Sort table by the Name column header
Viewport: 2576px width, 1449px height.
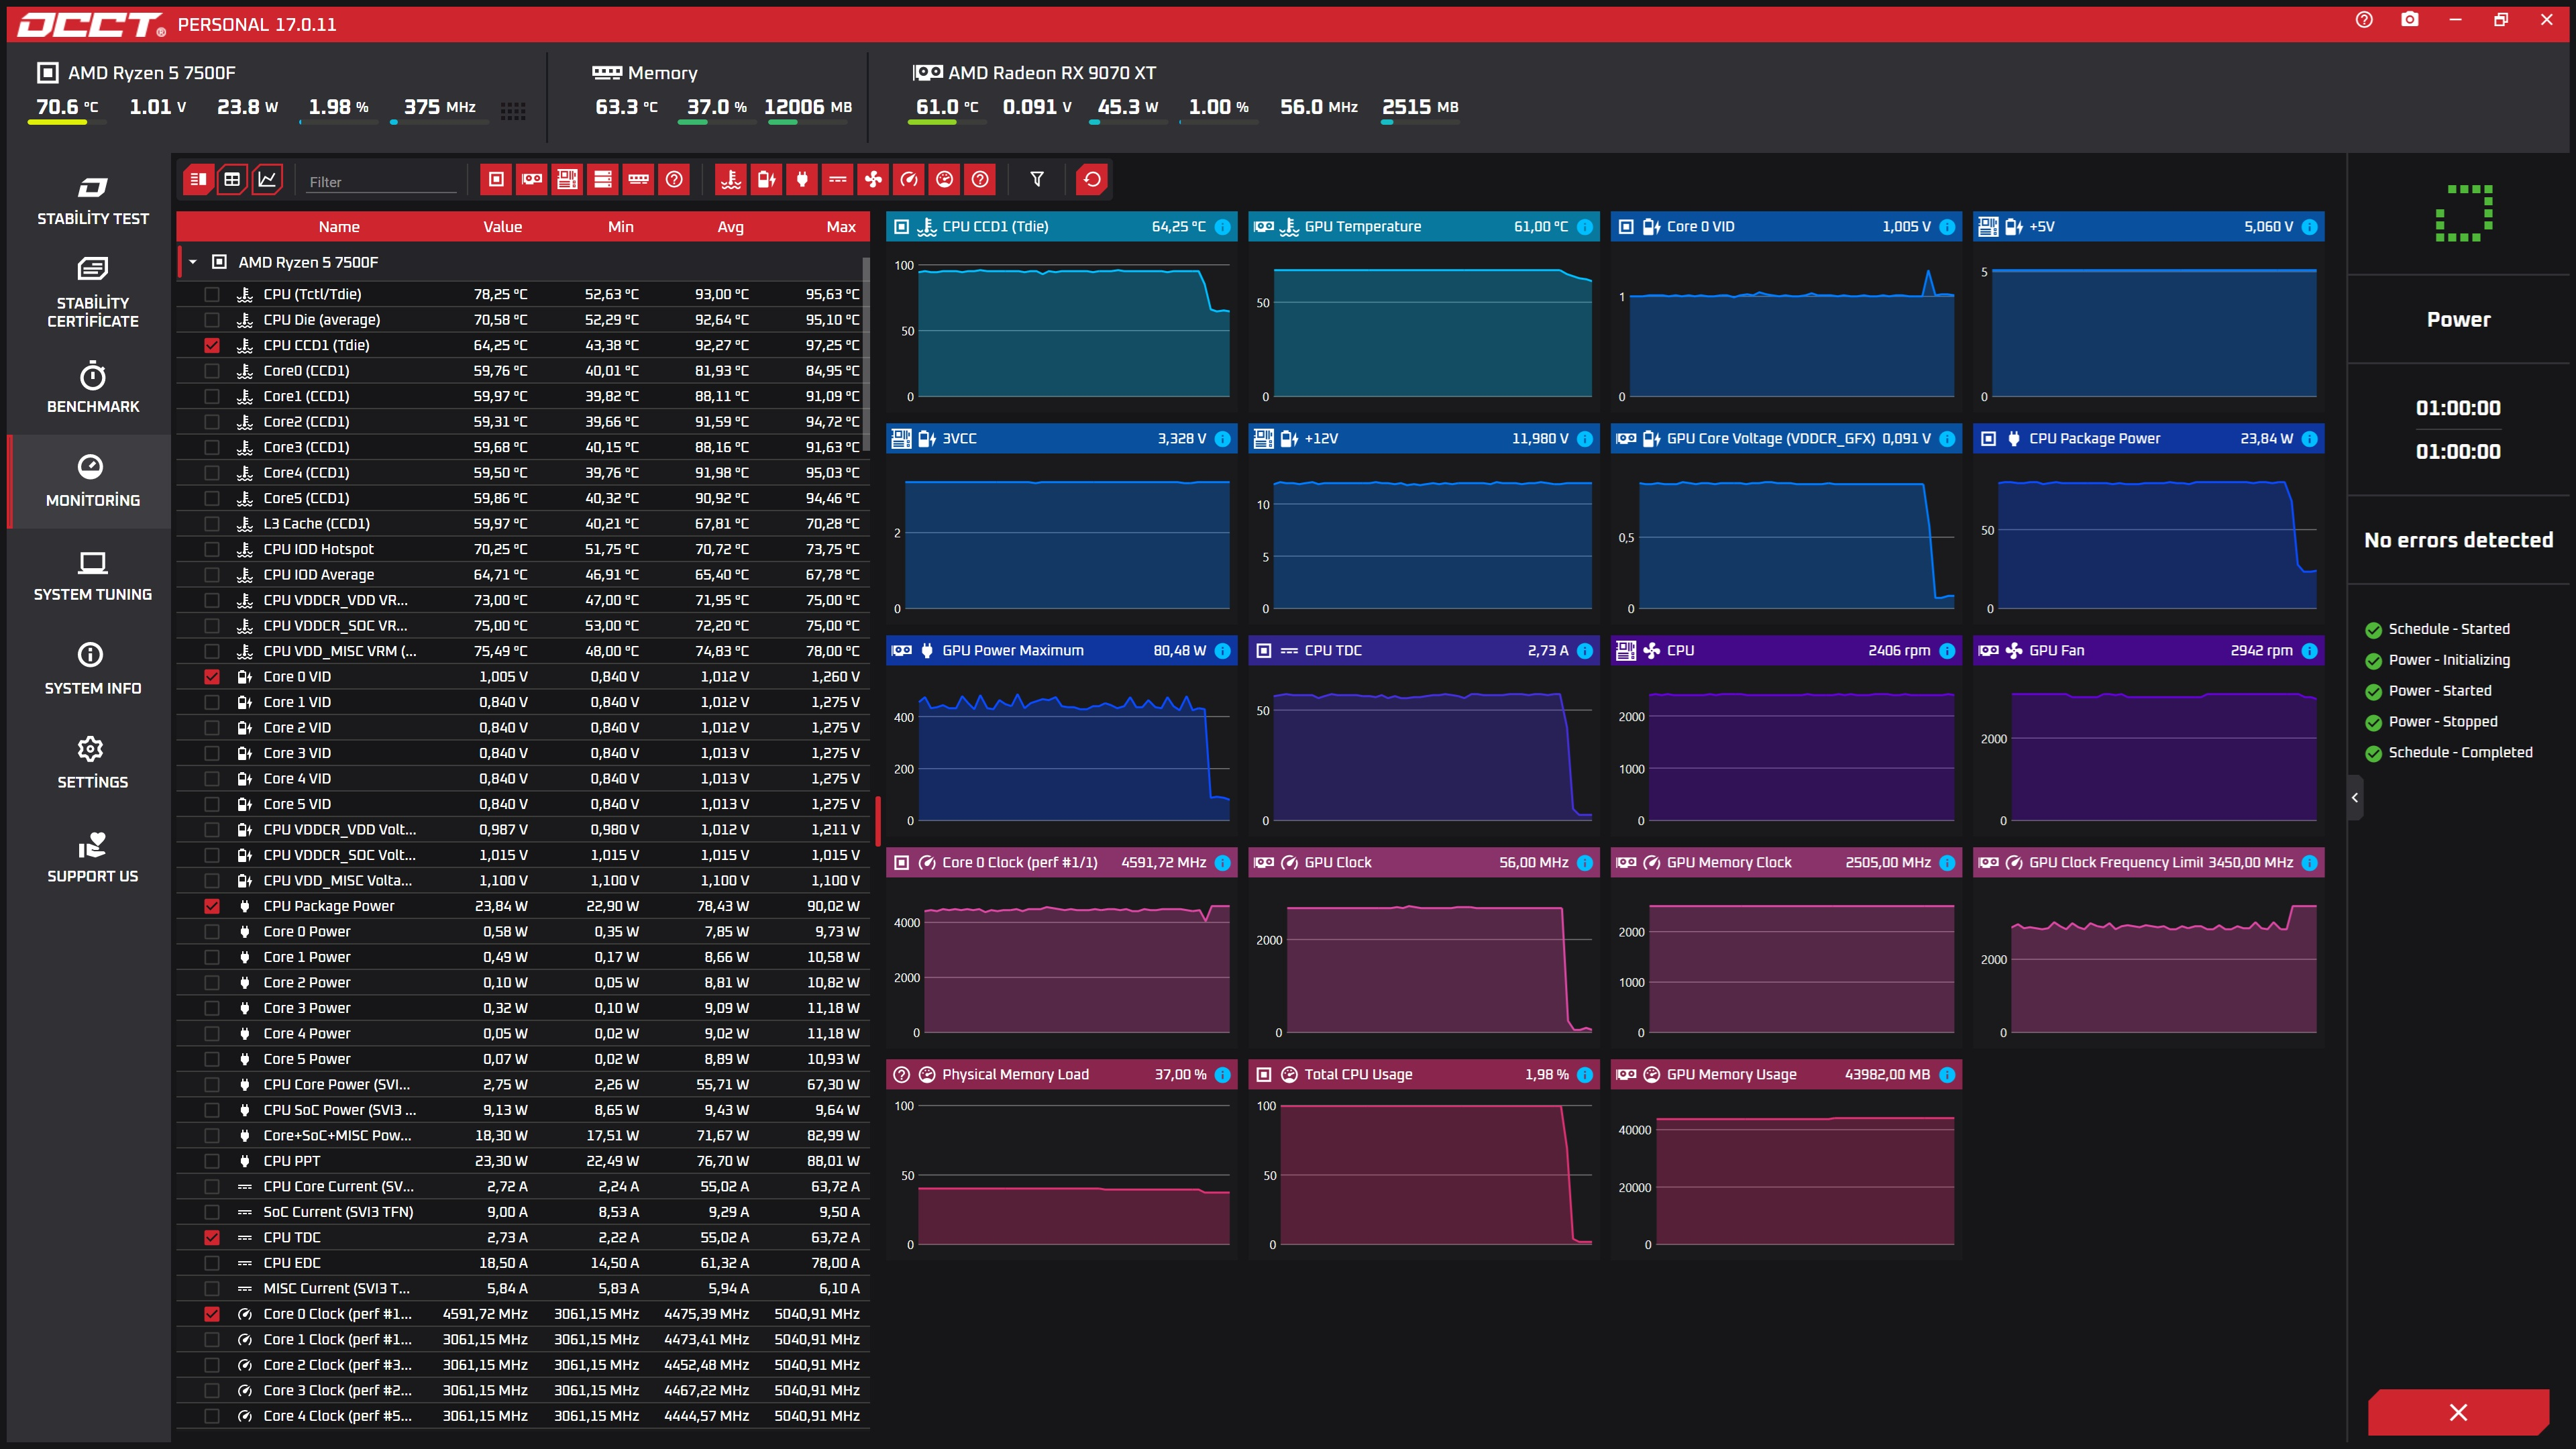339,227
